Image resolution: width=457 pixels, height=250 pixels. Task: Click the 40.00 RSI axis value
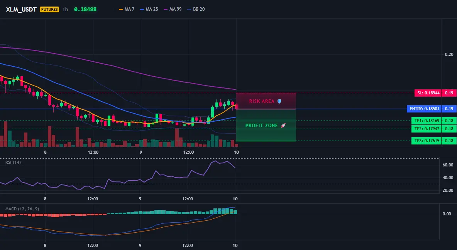point(448,178)
